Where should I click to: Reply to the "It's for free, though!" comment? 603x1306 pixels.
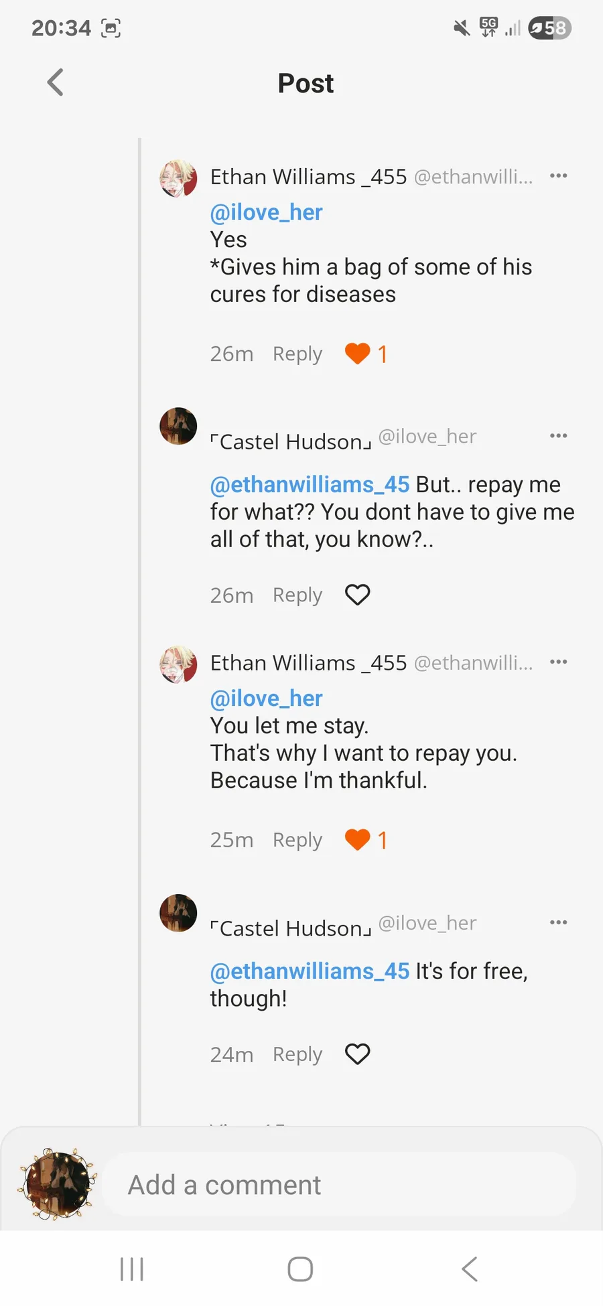point(297,1054)
